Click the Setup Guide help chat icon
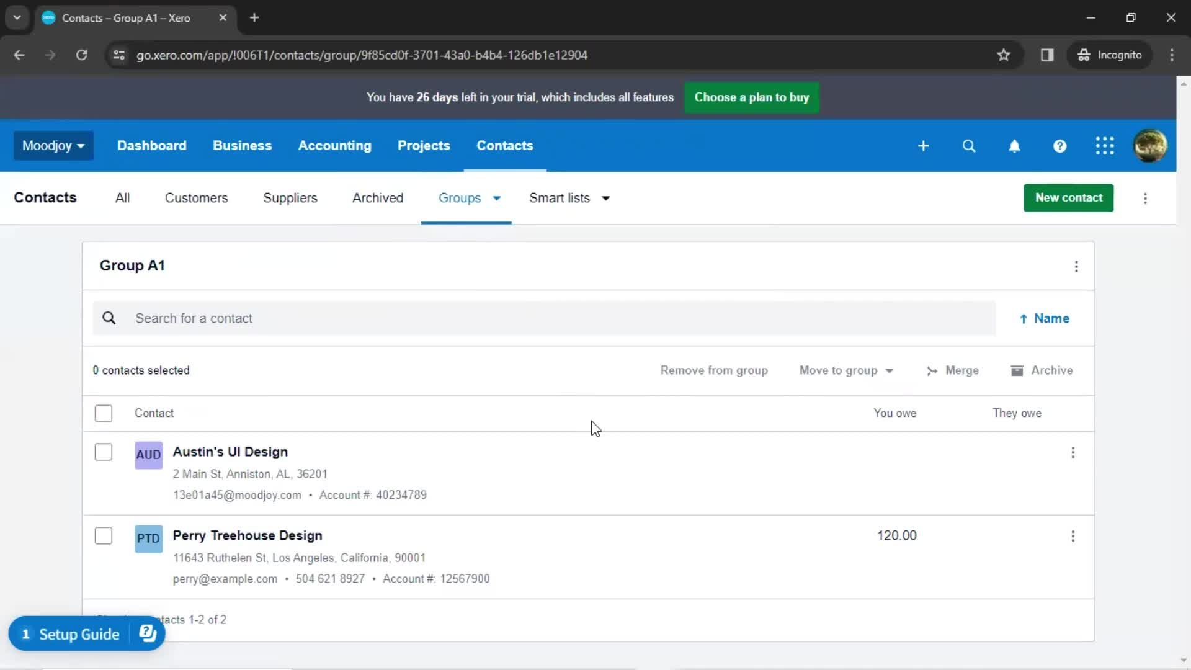The image size is (1191, 670). point(148,633)
